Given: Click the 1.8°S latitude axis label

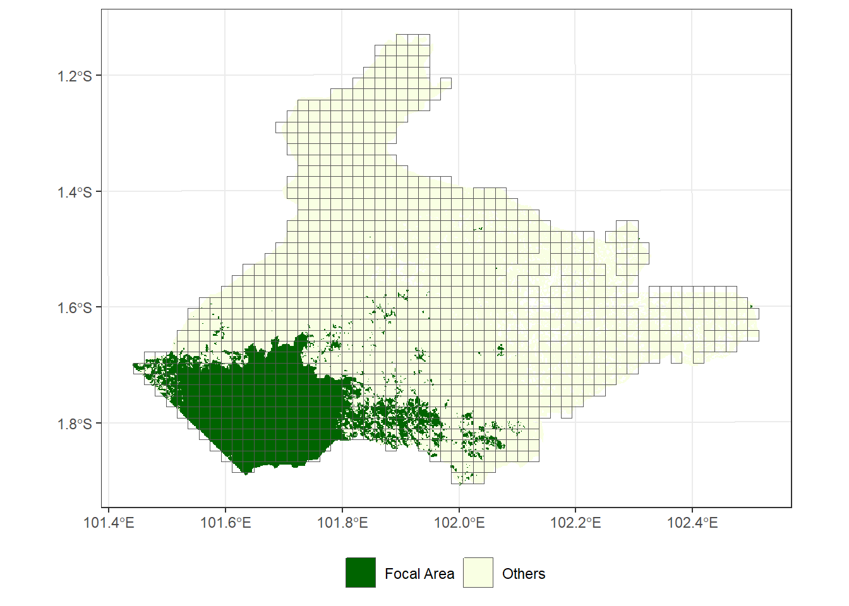Looking at the screenshot, I should point(75,424).
